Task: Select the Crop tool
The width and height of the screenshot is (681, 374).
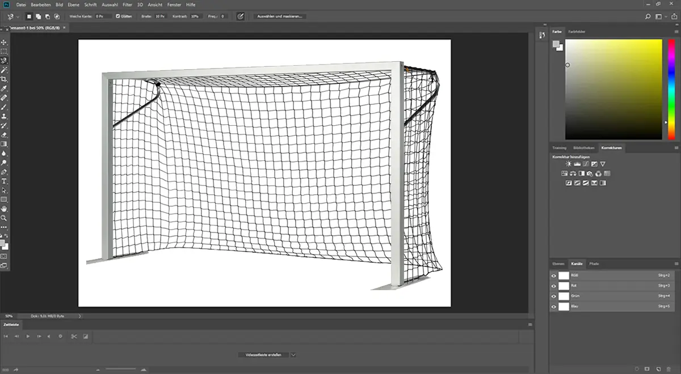Action: pyautogui.click(x=4, y=79)
